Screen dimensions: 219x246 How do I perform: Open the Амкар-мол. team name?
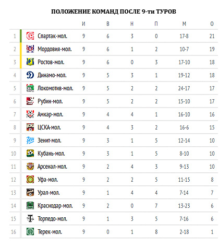tap(50, 114)
